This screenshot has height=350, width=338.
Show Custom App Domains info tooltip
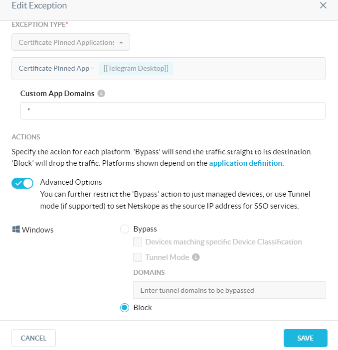pos(101,93)
